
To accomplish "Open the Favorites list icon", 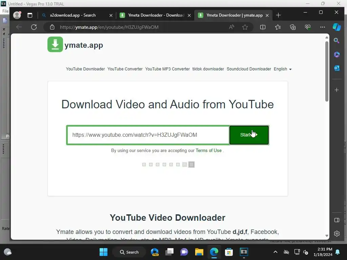I will [278, 27].
